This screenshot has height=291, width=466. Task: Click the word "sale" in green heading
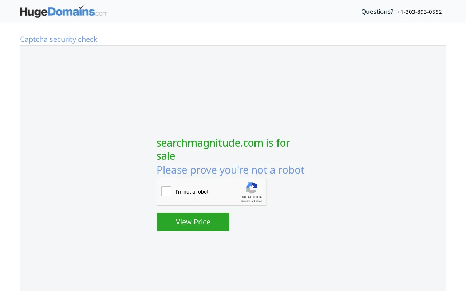(x=166, y=156)
